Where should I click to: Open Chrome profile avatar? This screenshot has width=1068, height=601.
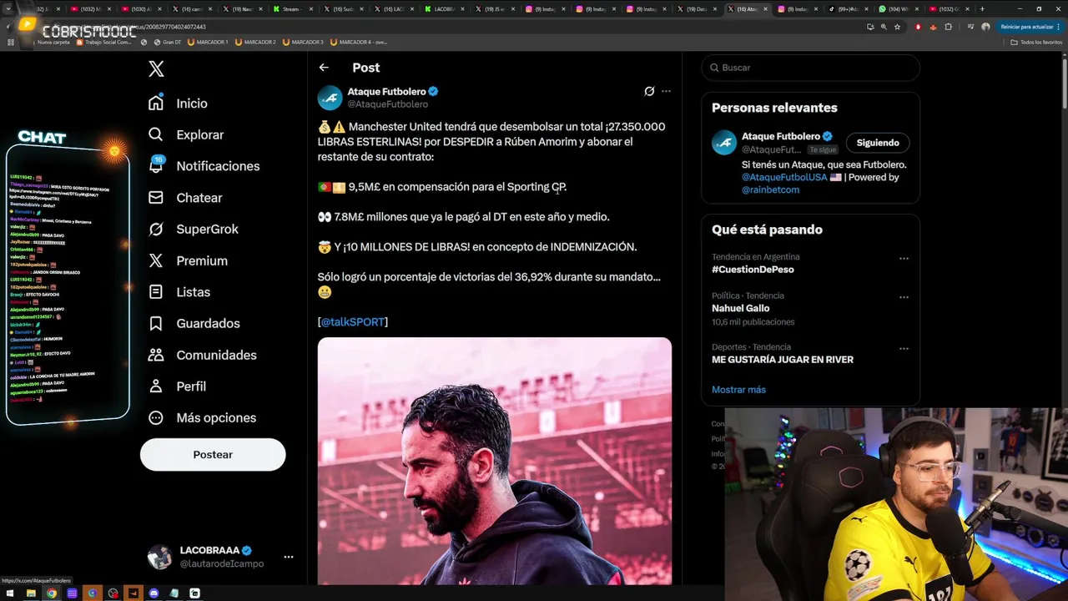click(985, 27)
